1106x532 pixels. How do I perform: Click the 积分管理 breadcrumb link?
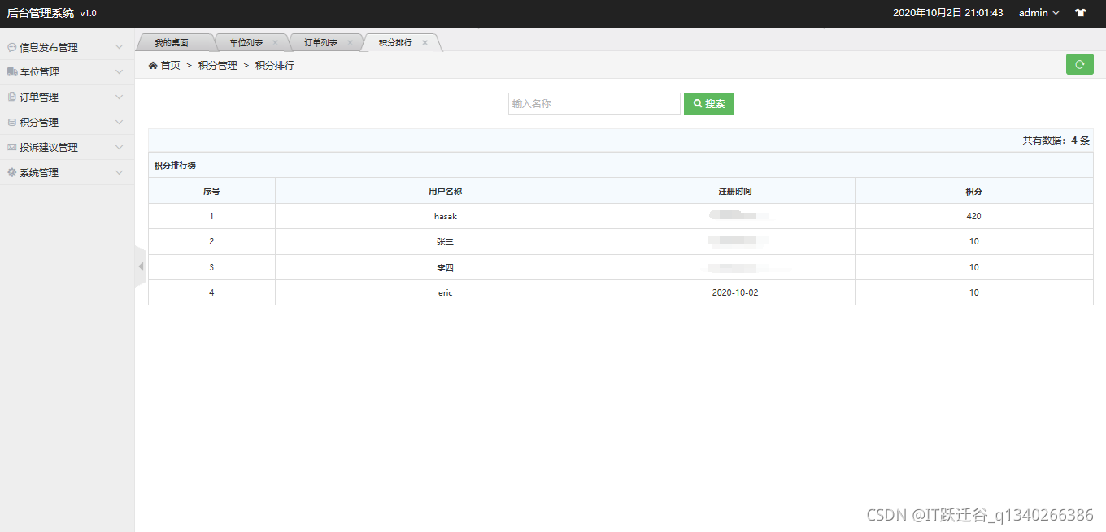tap(218, 66)
